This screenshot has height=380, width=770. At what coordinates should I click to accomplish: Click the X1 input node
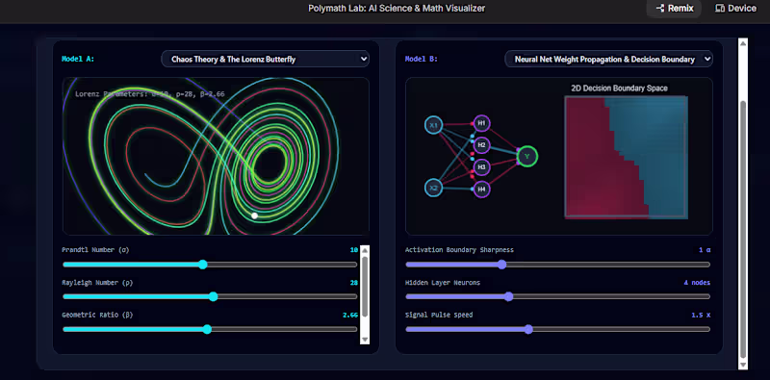[434, 125]
